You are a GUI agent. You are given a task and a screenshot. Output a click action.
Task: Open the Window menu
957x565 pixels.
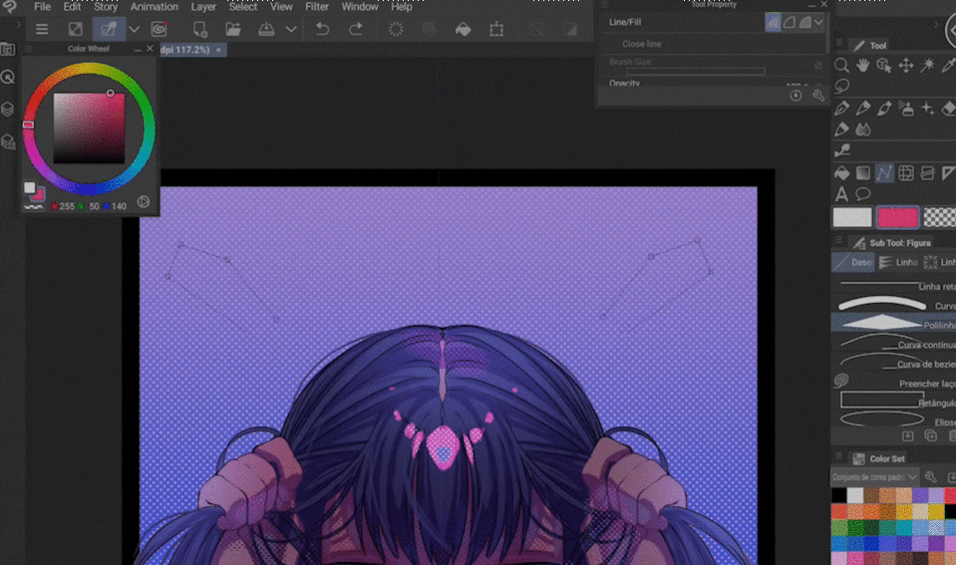tap(360, 7)
